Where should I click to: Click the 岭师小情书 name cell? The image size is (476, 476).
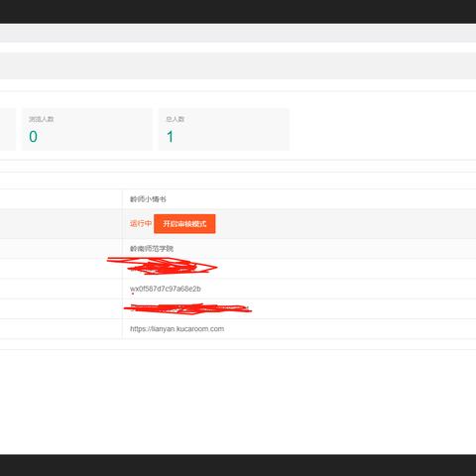pos(298,199)
